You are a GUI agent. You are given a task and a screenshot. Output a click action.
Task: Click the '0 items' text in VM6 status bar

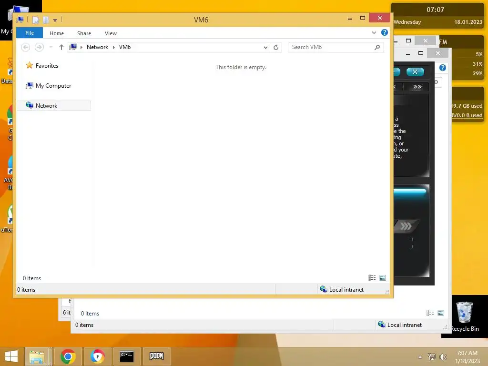pyautogui.click(x=26, y=290)
